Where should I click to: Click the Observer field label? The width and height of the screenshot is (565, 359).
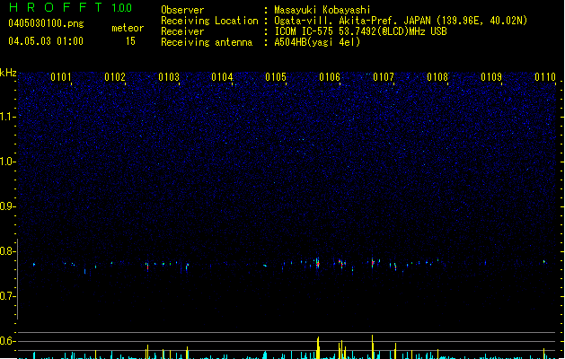(182, 10)
